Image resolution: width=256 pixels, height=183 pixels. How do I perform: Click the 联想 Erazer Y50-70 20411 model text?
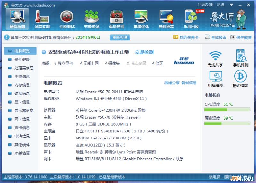pos(109,92)
